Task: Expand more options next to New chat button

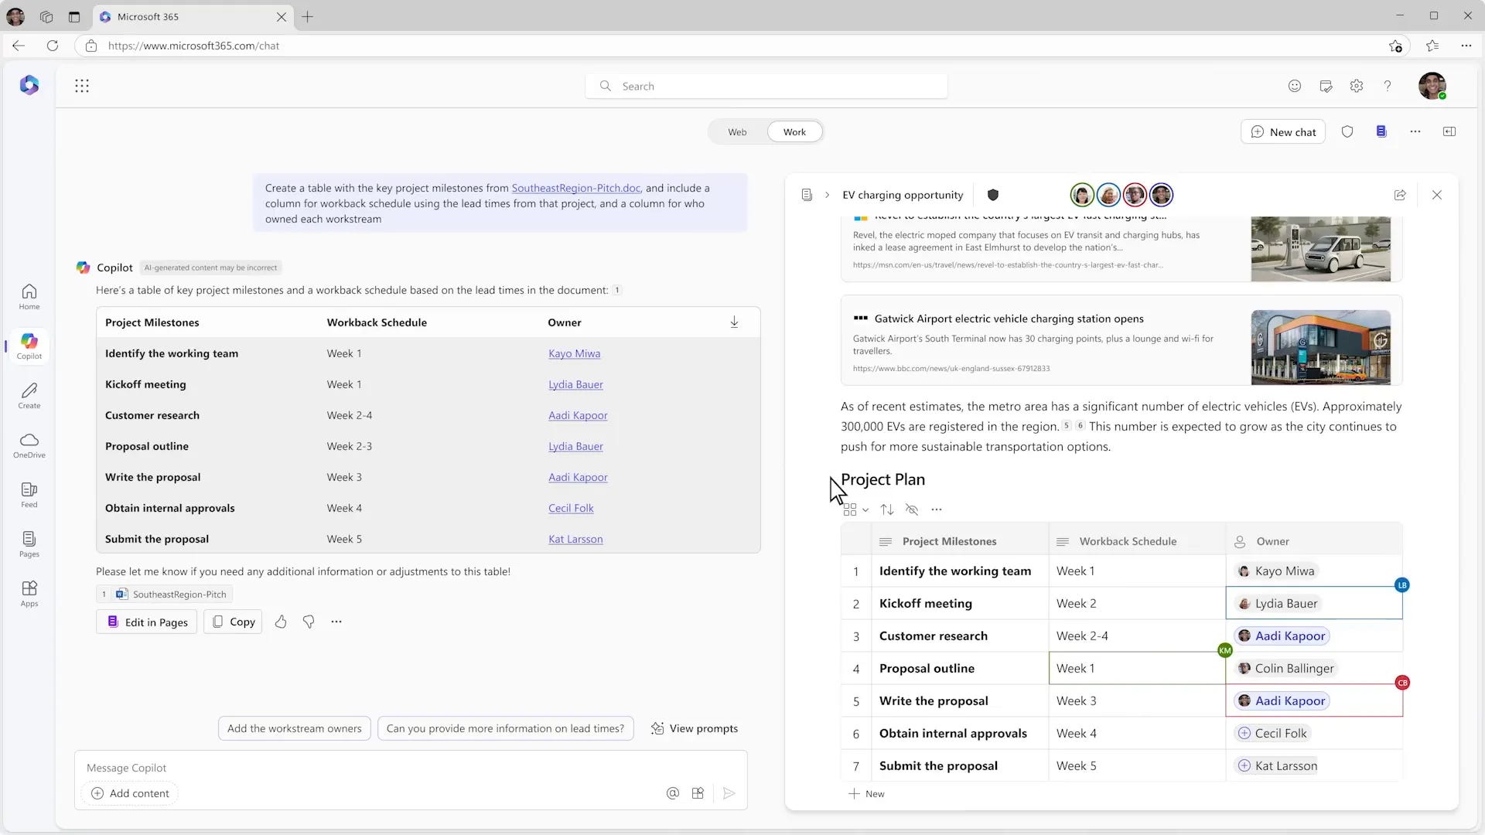Action: [x=1415, y=131]
